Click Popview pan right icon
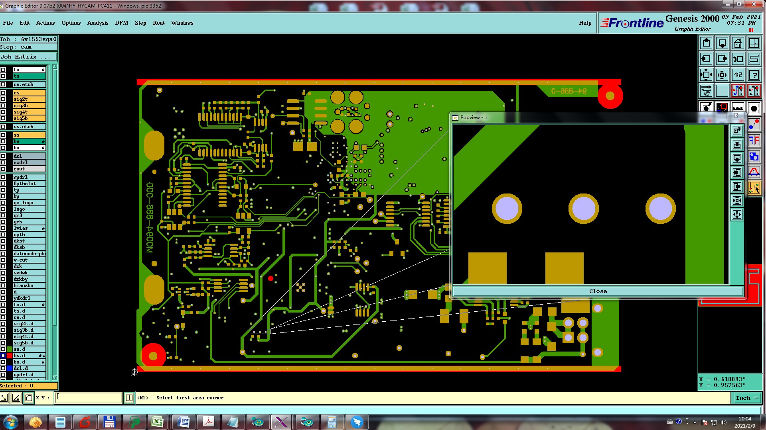This screenshot has height=430, width=766. pos(737,186)
